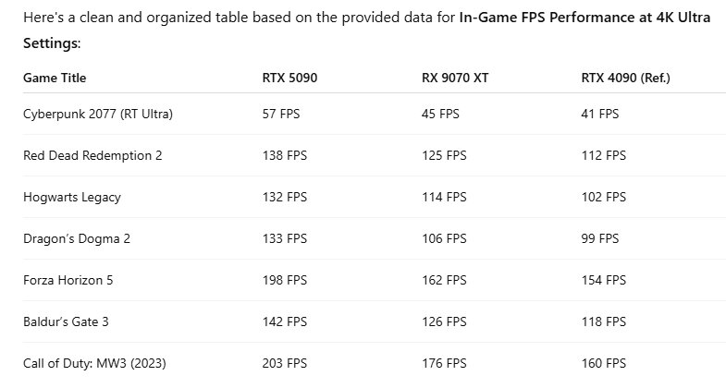Select the Call of Duty: MW3 (2023) cell
The image size is (726, 388).
click(95, 363)
